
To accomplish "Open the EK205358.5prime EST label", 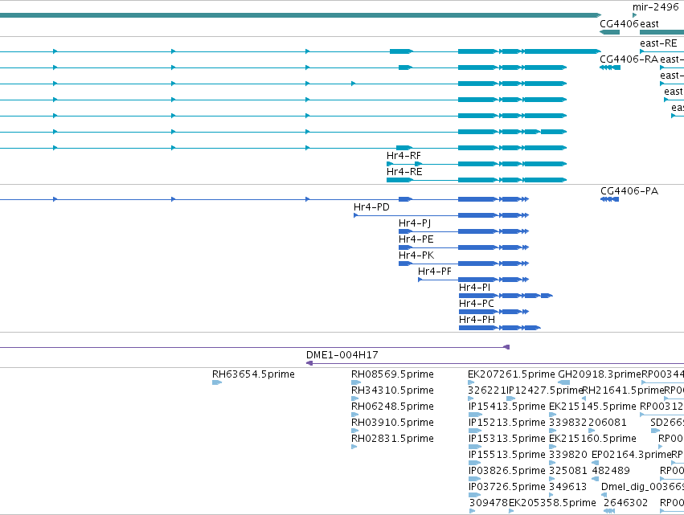I will point(552,503).
